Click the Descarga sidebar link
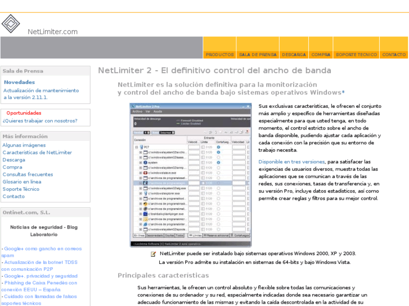409x306 pixels. (14, 159)
